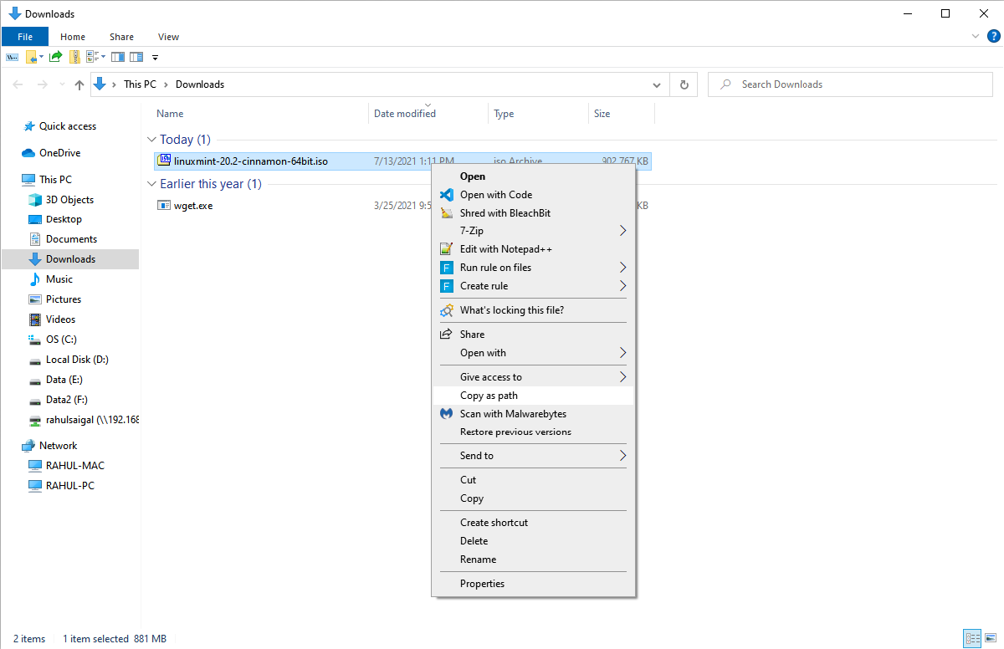Sort files by Name column header

(x=170, y=114)
